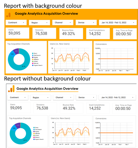This screenshot has width=138, height=148.
Task: Click the Conversions chart title in the white report
Action: tap(101, 118)
